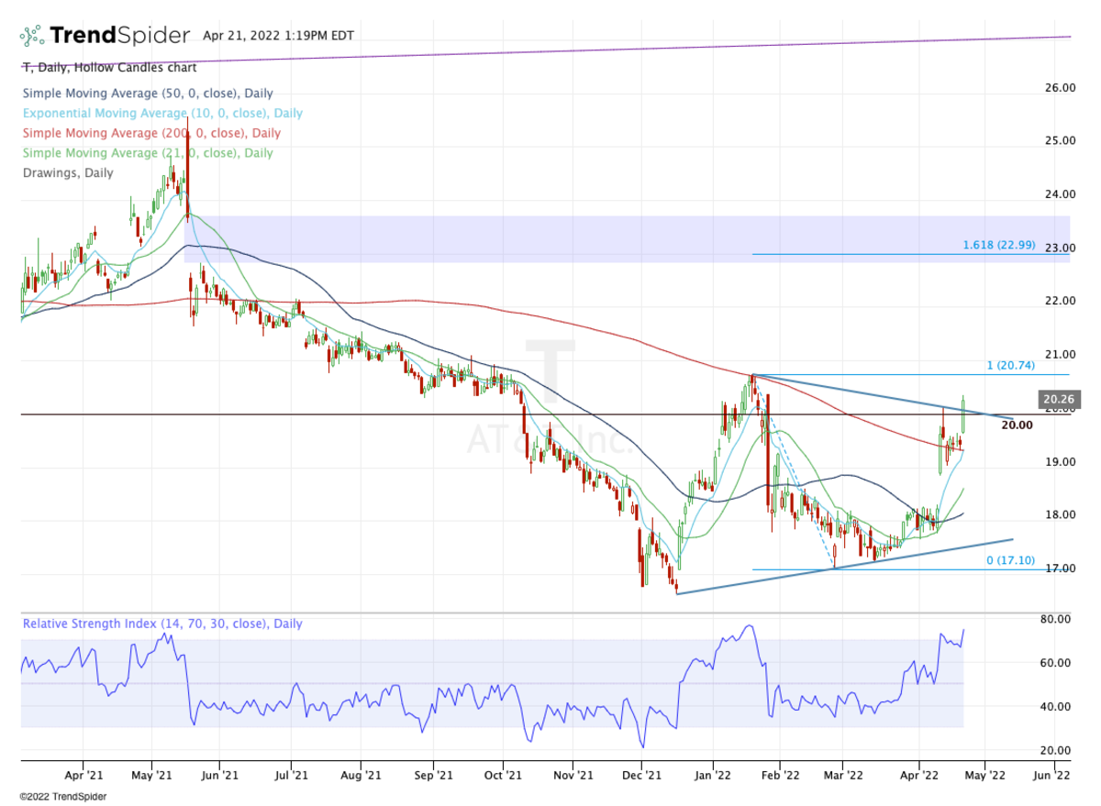Open the Relative Strength Index indicator settings label

pyautogui.click(x=161, y=624)
